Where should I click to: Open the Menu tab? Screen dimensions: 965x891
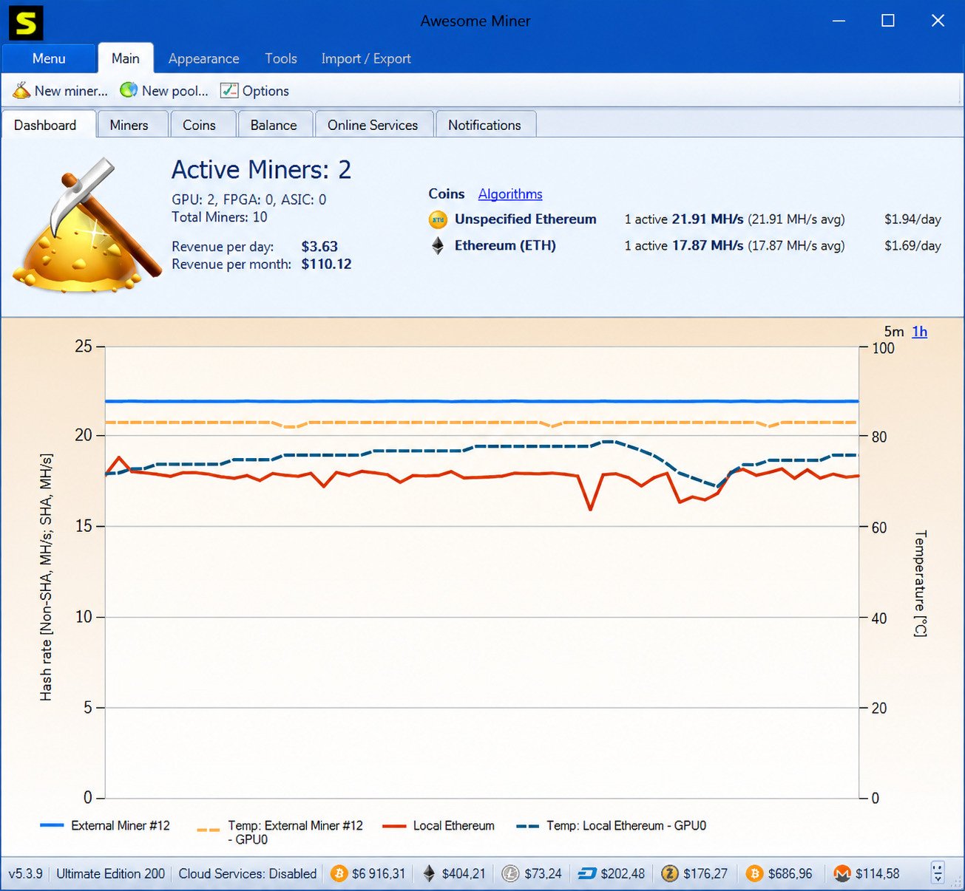(49, 58)
